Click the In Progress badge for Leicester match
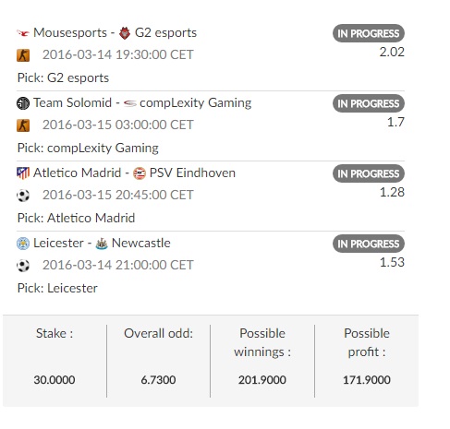The height and width of the screenshot is (429, 450). pos(369,244)
